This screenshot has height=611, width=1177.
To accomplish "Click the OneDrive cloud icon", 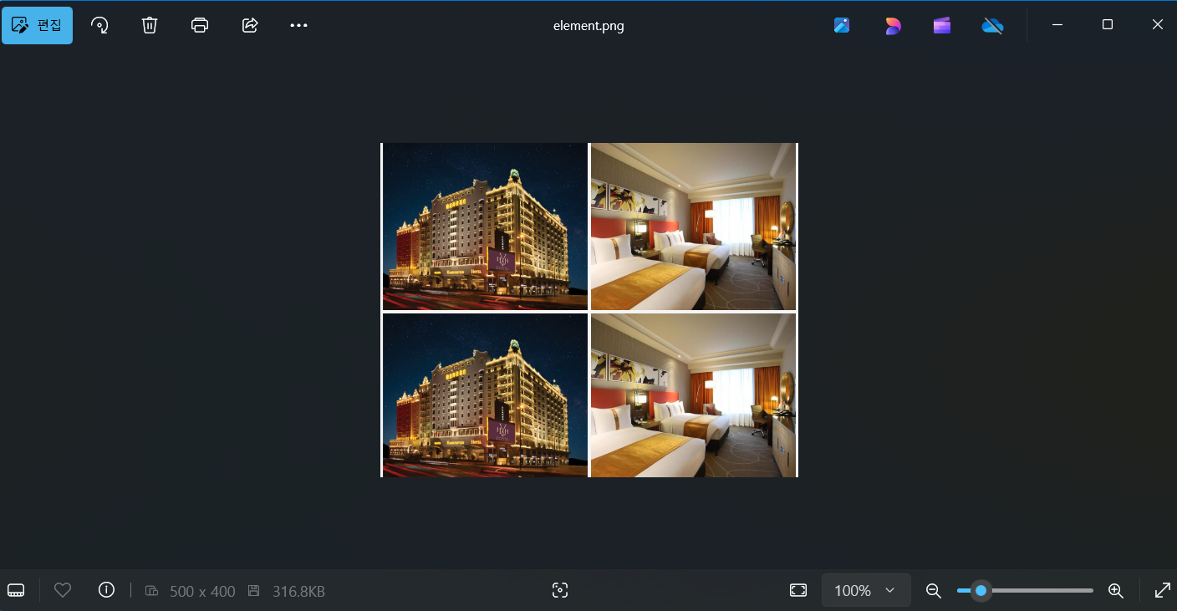I will pyautogui.click(x=992, y=25).
